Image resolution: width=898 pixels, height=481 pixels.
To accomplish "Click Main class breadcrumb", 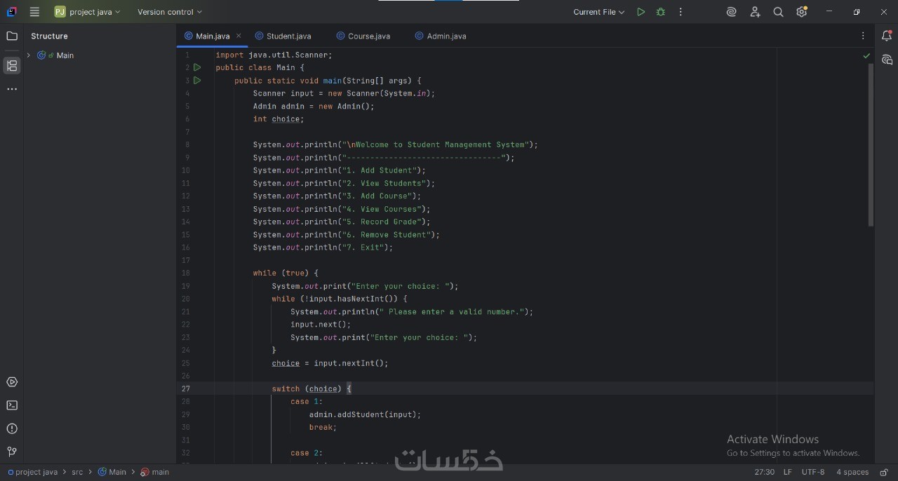I will pyautogui.click(x=112, y=472).
